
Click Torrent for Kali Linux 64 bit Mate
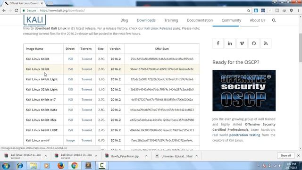pyautogui.click(x=86, y=110)
